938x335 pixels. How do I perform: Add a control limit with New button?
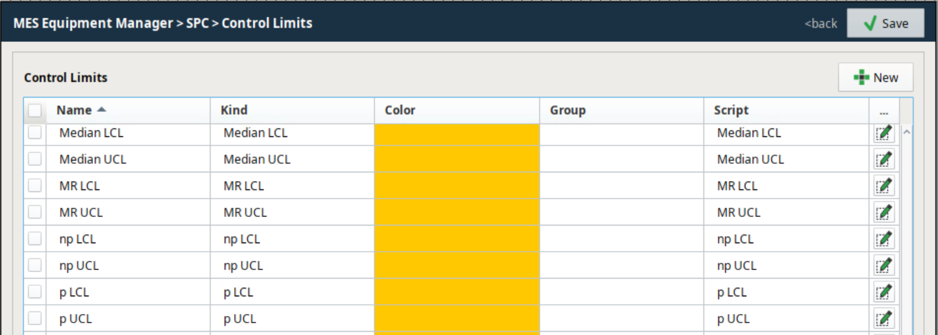[x=875, y=77]
